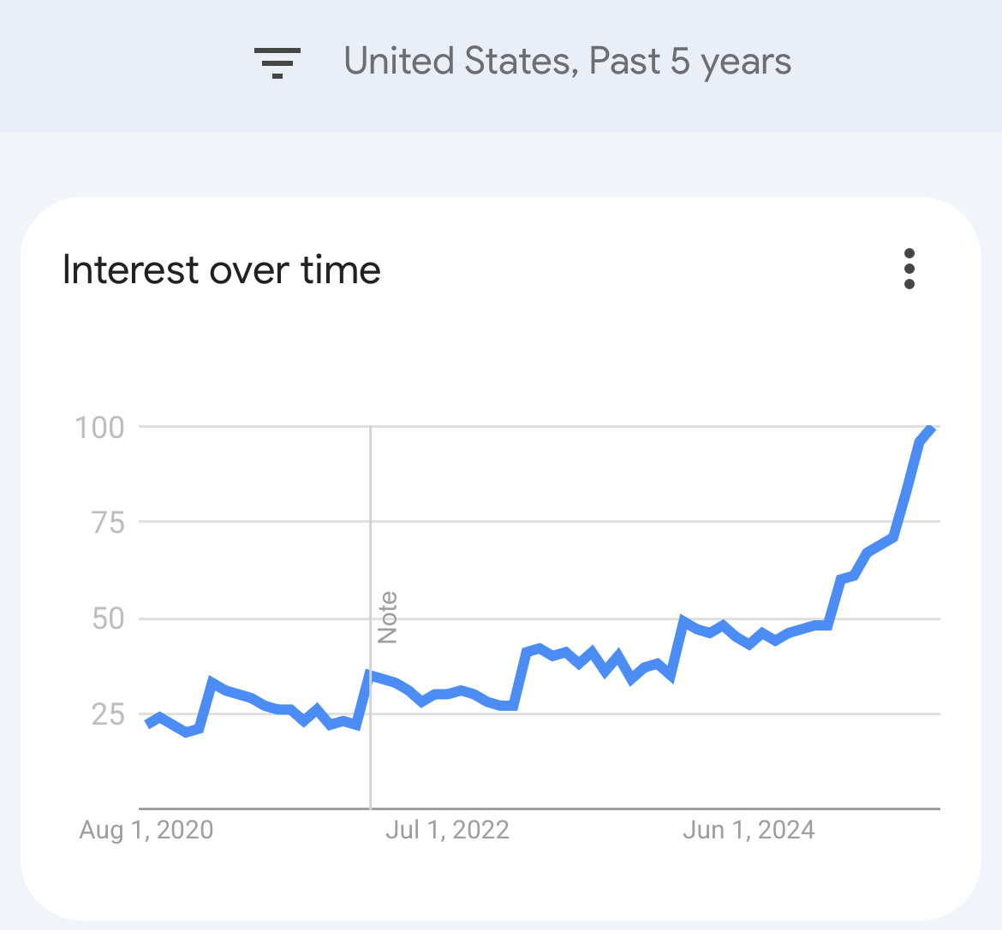Image resolution: width=1002 pixels, height=930 pixels.
Task: Open the filter icon at top
Action: coord(277,62)
